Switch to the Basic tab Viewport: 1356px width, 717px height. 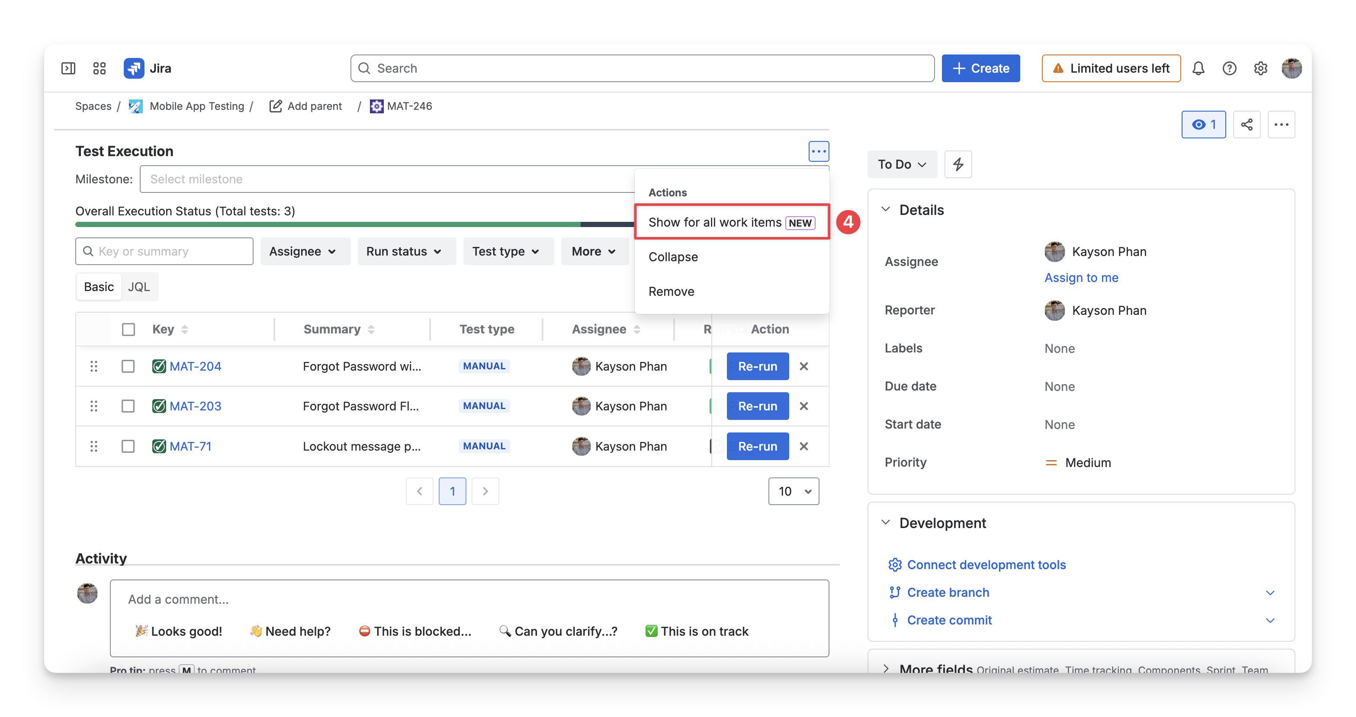click(x=99, y=287)
